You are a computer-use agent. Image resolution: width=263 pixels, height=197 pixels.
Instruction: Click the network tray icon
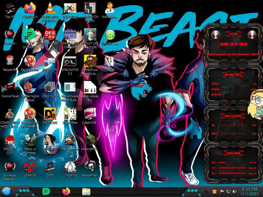click(228, 191)
